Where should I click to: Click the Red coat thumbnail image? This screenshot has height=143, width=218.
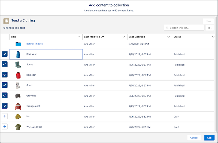(18, 75)
